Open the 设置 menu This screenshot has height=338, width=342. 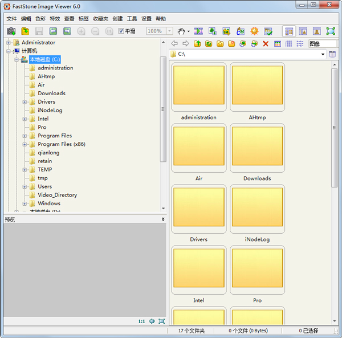pos(146,19)
